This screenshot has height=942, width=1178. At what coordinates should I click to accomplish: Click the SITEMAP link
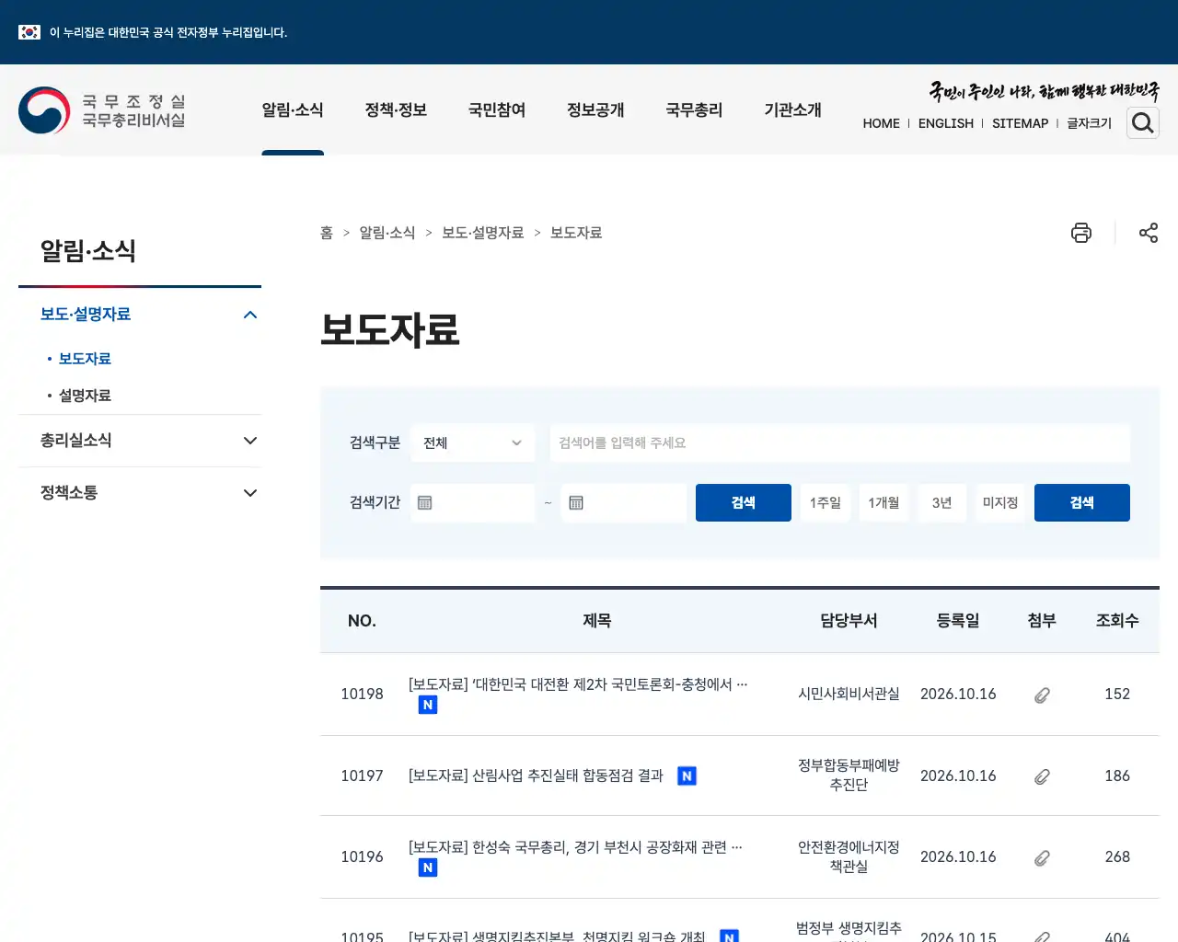1021,123
